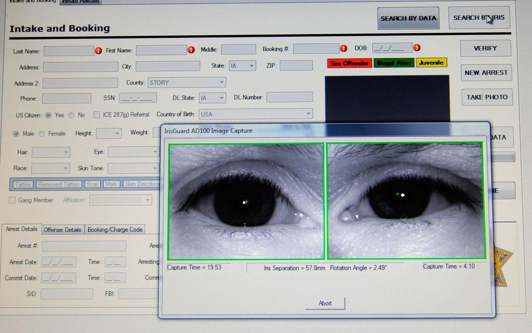Toggle the yellow Juvenile flag

pos(430,62)
